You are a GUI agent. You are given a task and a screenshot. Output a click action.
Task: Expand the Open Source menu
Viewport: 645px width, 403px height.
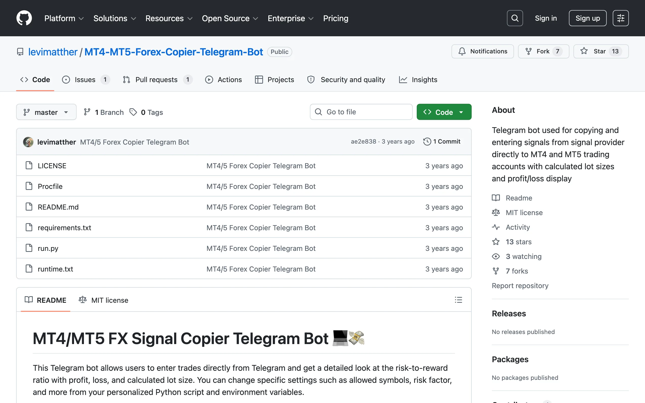pos(230,18)
